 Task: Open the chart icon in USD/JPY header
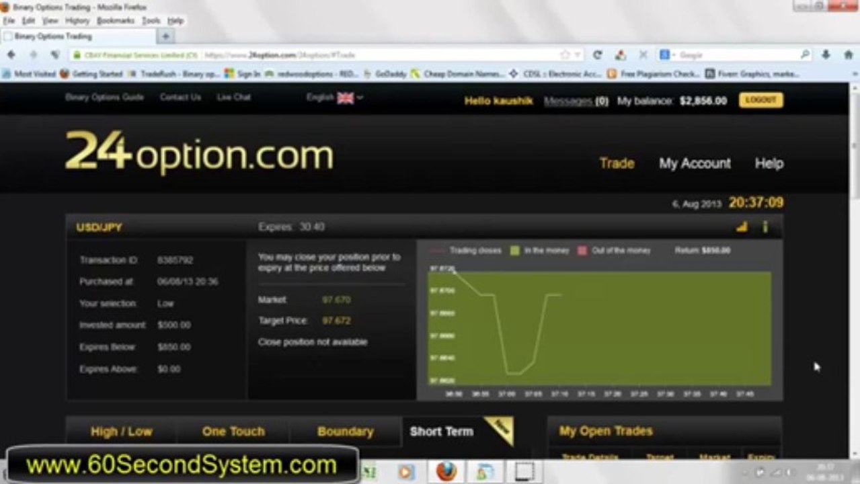click(742, 227)
